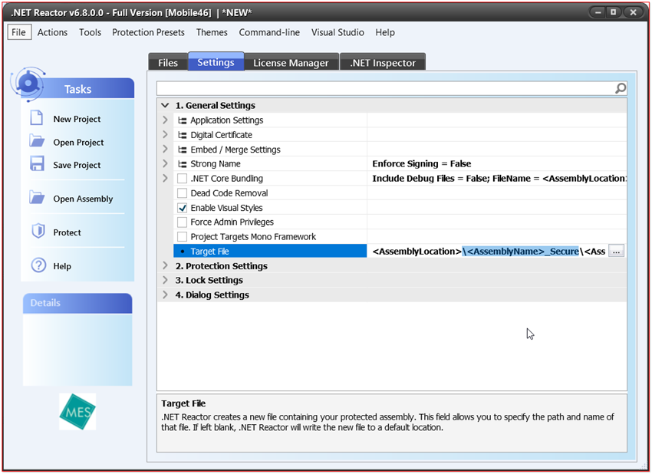
Task: Expand 3. Lock Settings
Action: (165, 280)
